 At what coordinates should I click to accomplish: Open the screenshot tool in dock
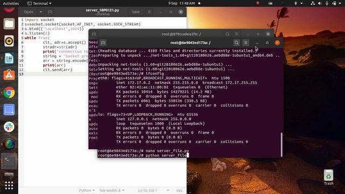click(9, 109)
